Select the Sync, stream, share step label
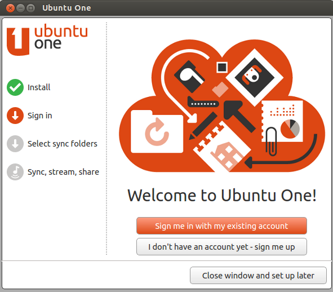The width and height of the screenshot is (333, 292). click(63, 172)
